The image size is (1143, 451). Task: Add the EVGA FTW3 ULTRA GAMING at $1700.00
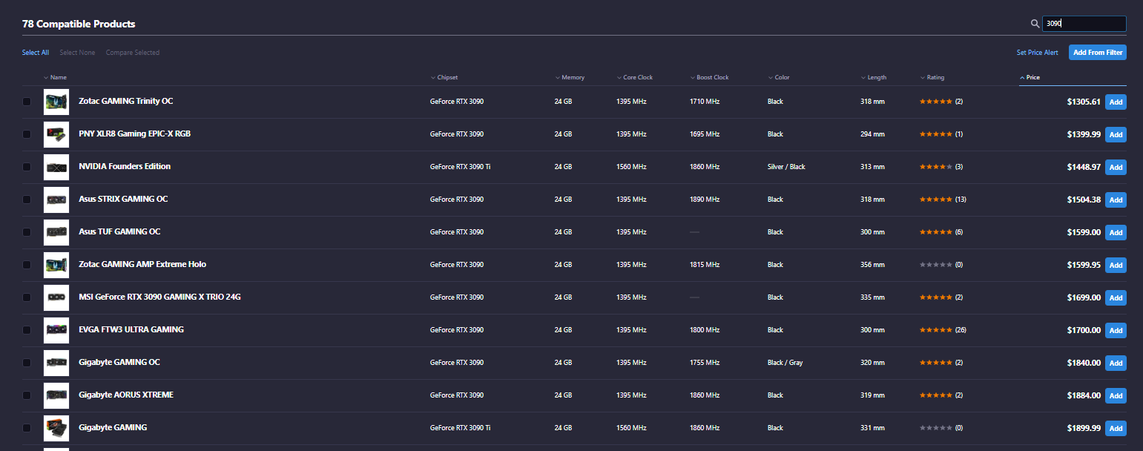[x=1116, y=331]
